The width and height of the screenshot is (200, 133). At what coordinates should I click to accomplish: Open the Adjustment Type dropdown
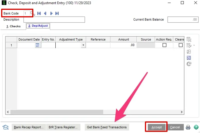pyautogui.click(x=83, y=45)
